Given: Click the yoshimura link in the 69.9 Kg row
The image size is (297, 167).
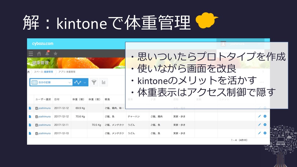Looking at the screenshot, I should pyautogui.click(x=44, y=108).
